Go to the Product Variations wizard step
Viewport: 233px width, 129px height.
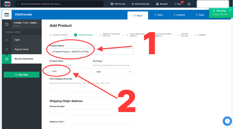coord(110,35)
